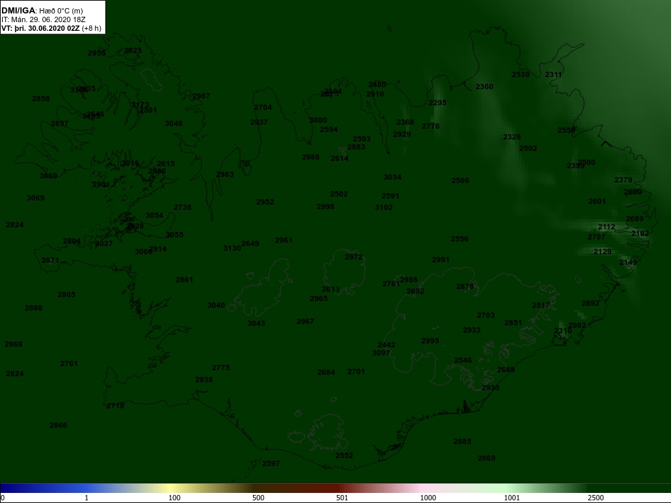The width and height of the screenshot is (671, 503).
Task: Click the map value 2866
Action: (58, 426)
